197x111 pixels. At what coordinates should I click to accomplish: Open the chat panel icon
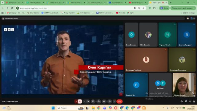186,101
